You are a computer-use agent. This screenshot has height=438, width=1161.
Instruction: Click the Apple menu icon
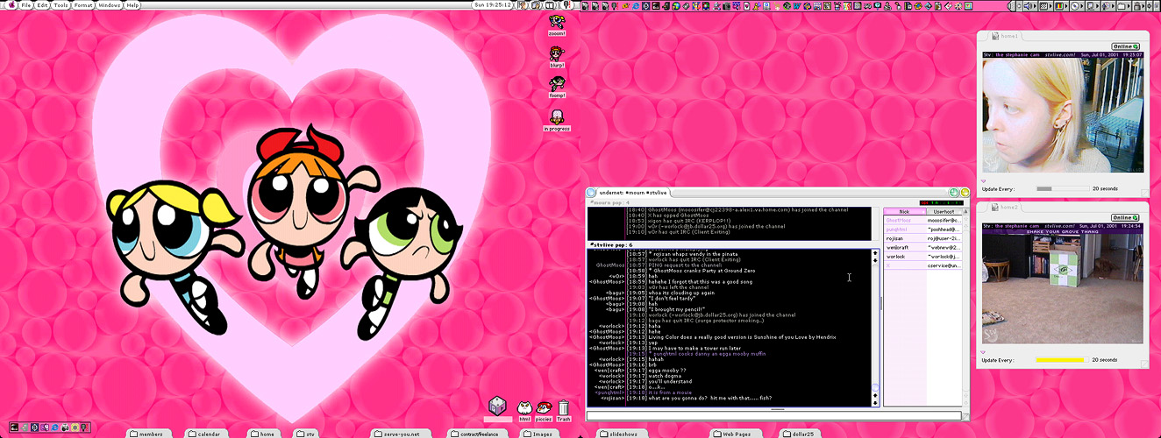11,5
